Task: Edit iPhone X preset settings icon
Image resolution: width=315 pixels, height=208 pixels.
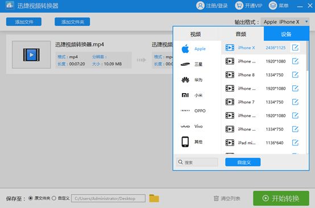Action: click(295, 48)
